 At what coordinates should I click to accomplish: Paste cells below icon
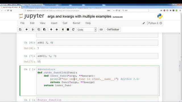tap(44, 29)
